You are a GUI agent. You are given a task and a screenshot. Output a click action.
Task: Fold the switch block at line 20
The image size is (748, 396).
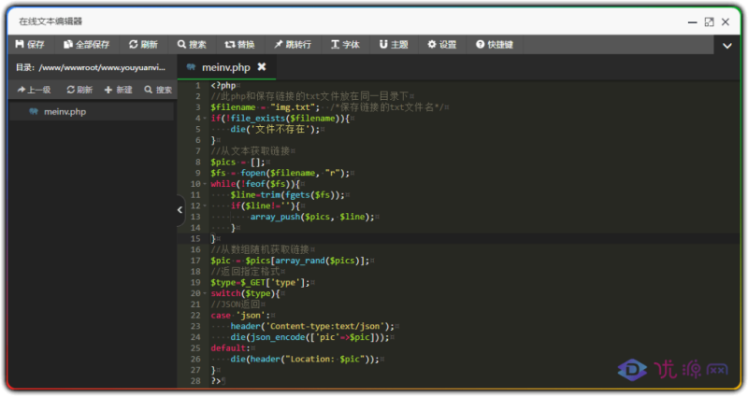click(205, 293)
